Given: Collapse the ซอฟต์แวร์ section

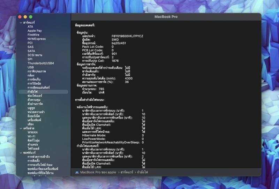Looking at the screenshot, I should [x=21, y=153].
